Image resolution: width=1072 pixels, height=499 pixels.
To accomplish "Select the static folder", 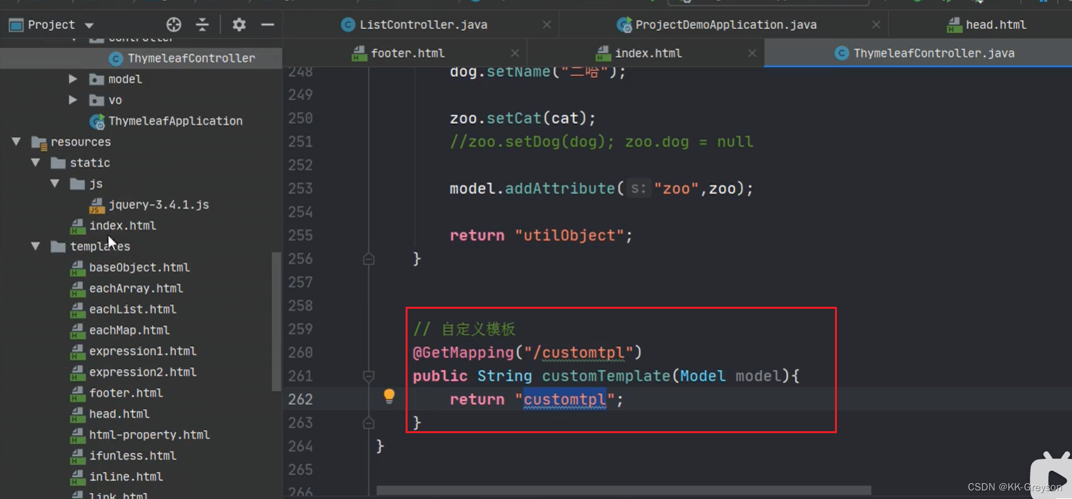I will click(x=90, y=163).
